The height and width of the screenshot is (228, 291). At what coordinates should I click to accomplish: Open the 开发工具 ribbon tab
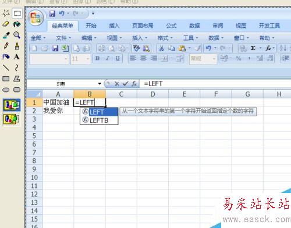point(269,26)
